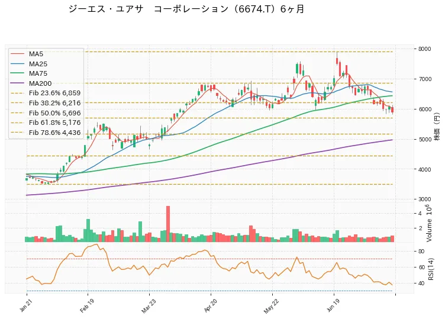
Task: Click the volume axis label 4
Action: (420, 214)
